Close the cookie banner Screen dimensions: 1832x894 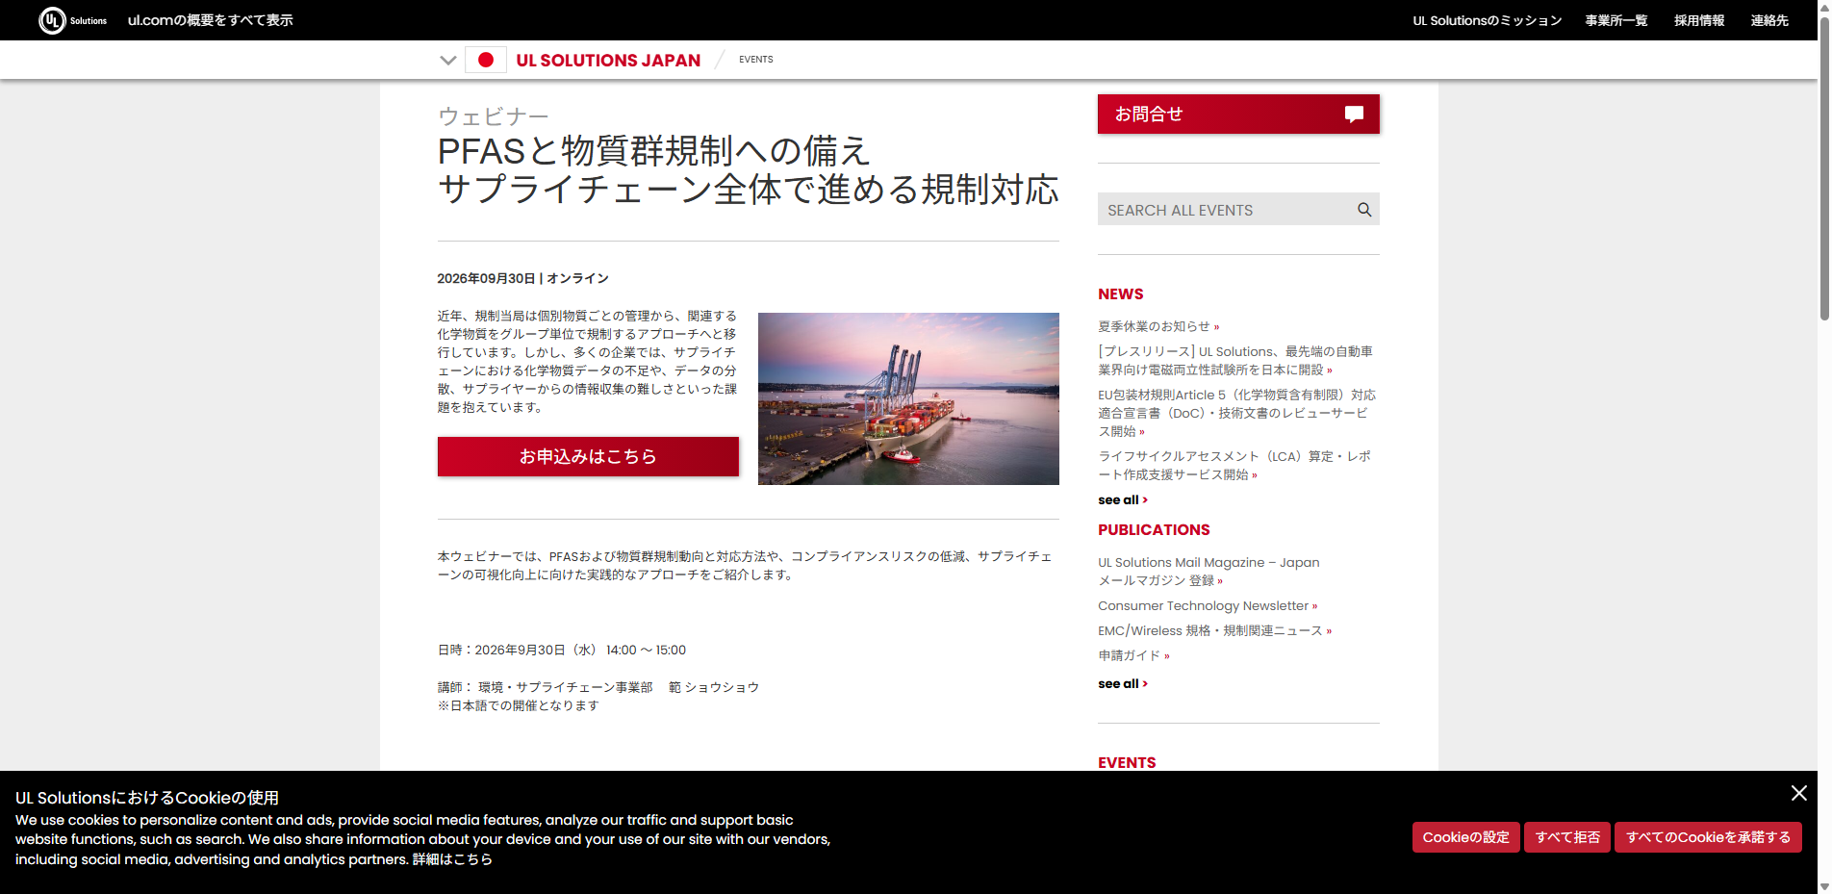tap(1799, 793)
